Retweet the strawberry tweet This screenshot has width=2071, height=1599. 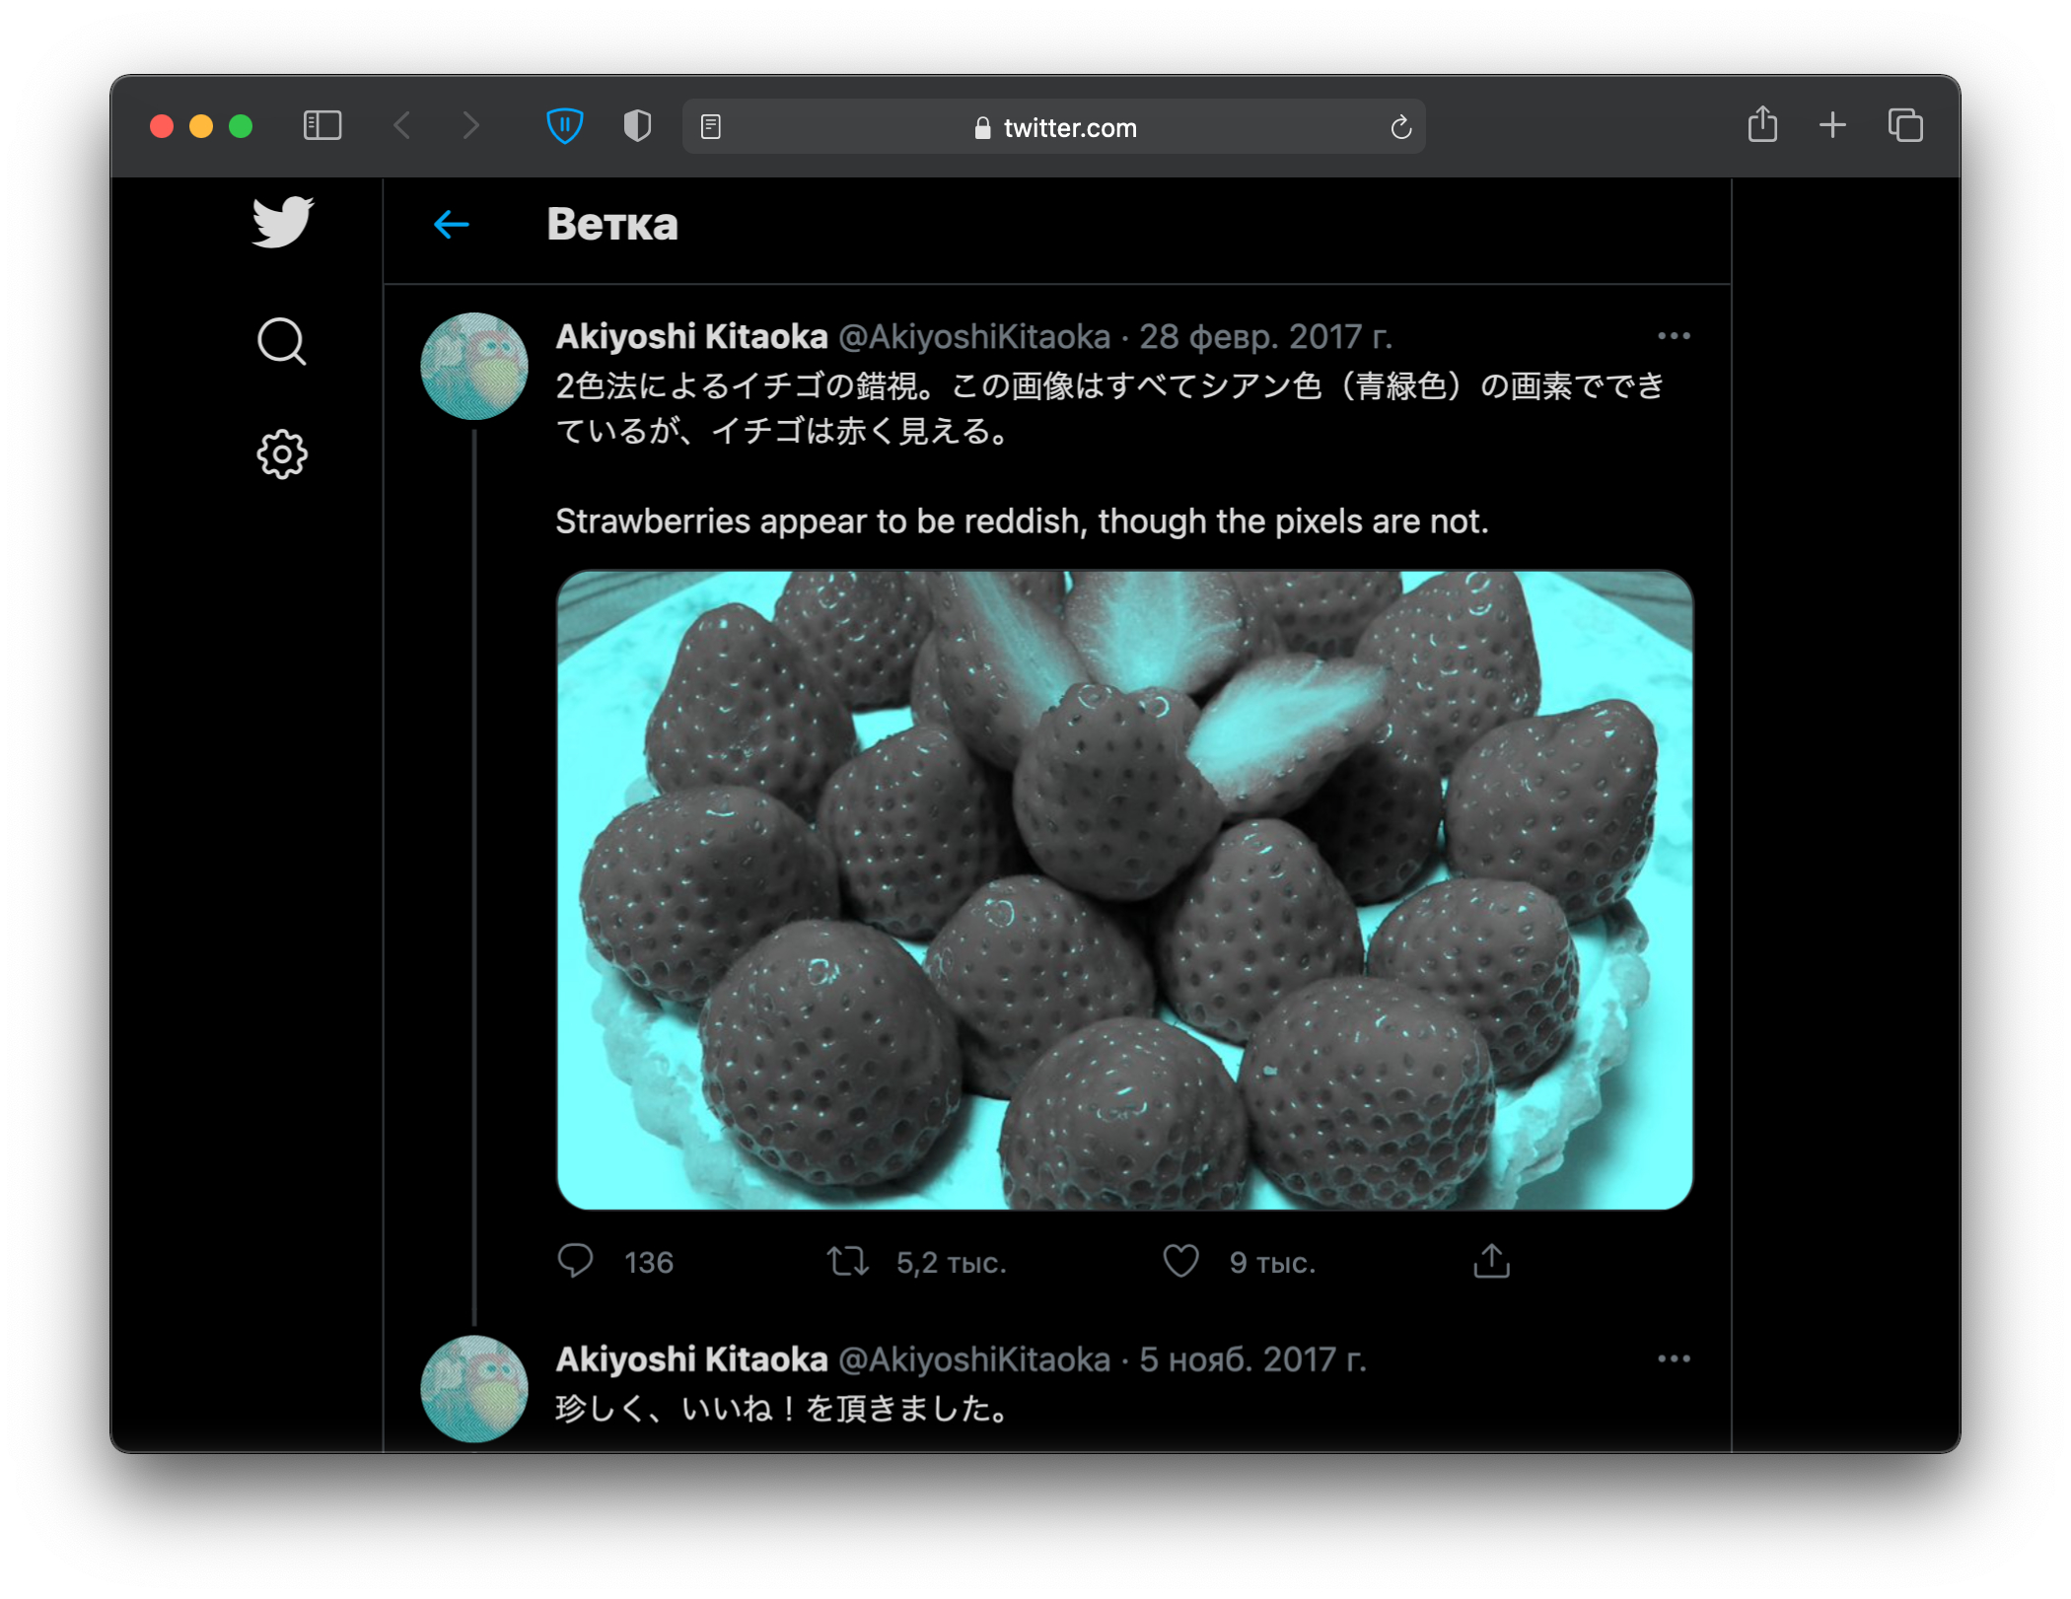(847, 1261)
